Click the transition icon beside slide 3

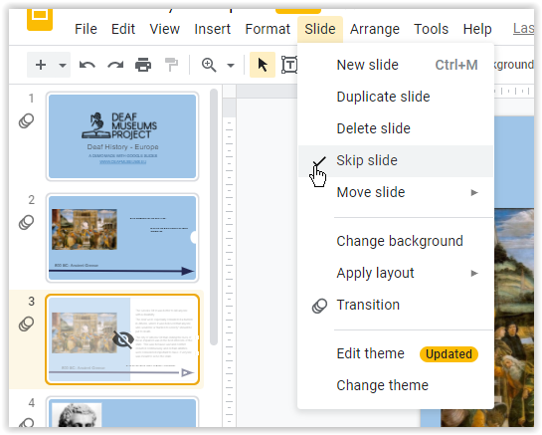[26, 324]
